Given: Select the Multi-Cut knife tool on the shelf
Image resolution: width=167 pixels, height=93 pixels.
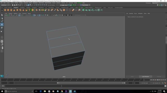Looking at the screenshot, I should point(55,10).
